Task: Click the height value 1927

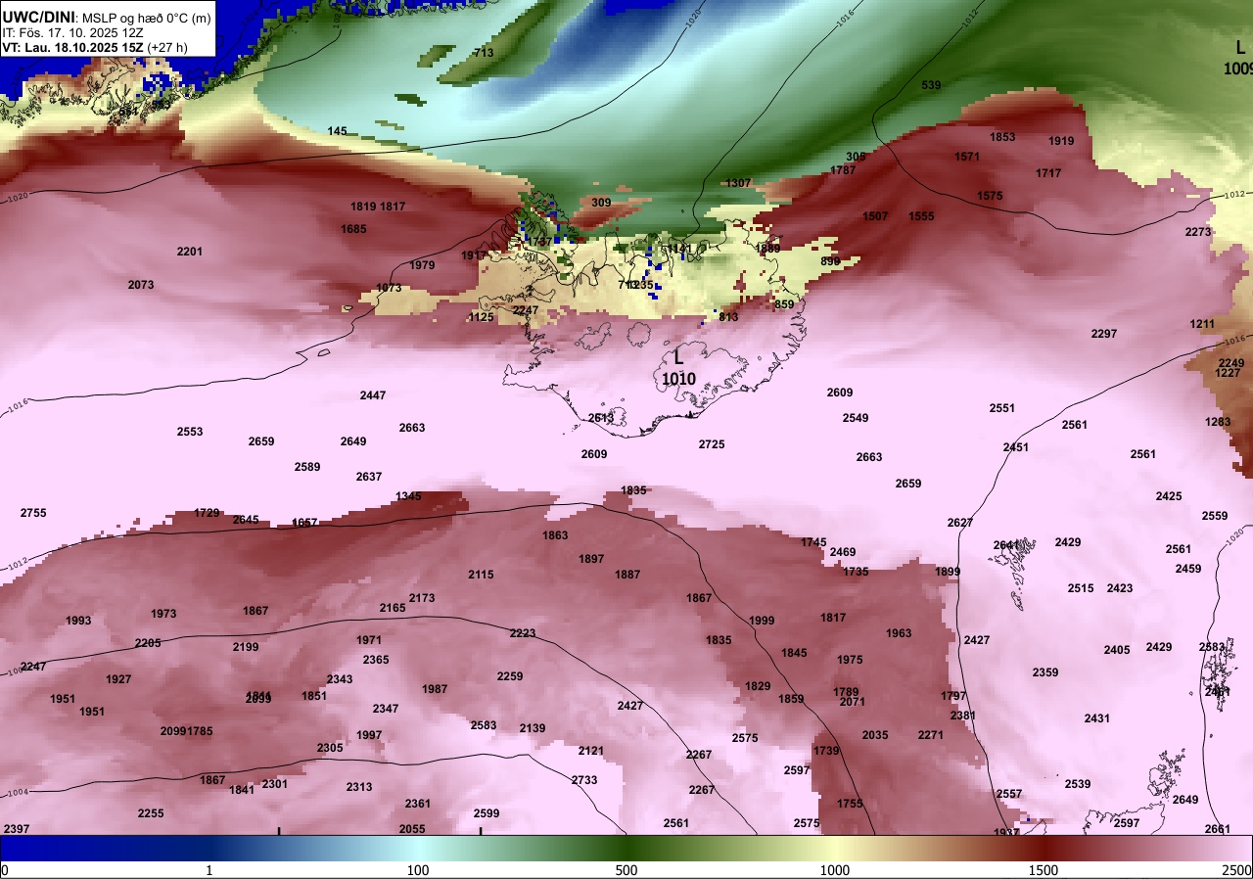Action: point(118,679)
